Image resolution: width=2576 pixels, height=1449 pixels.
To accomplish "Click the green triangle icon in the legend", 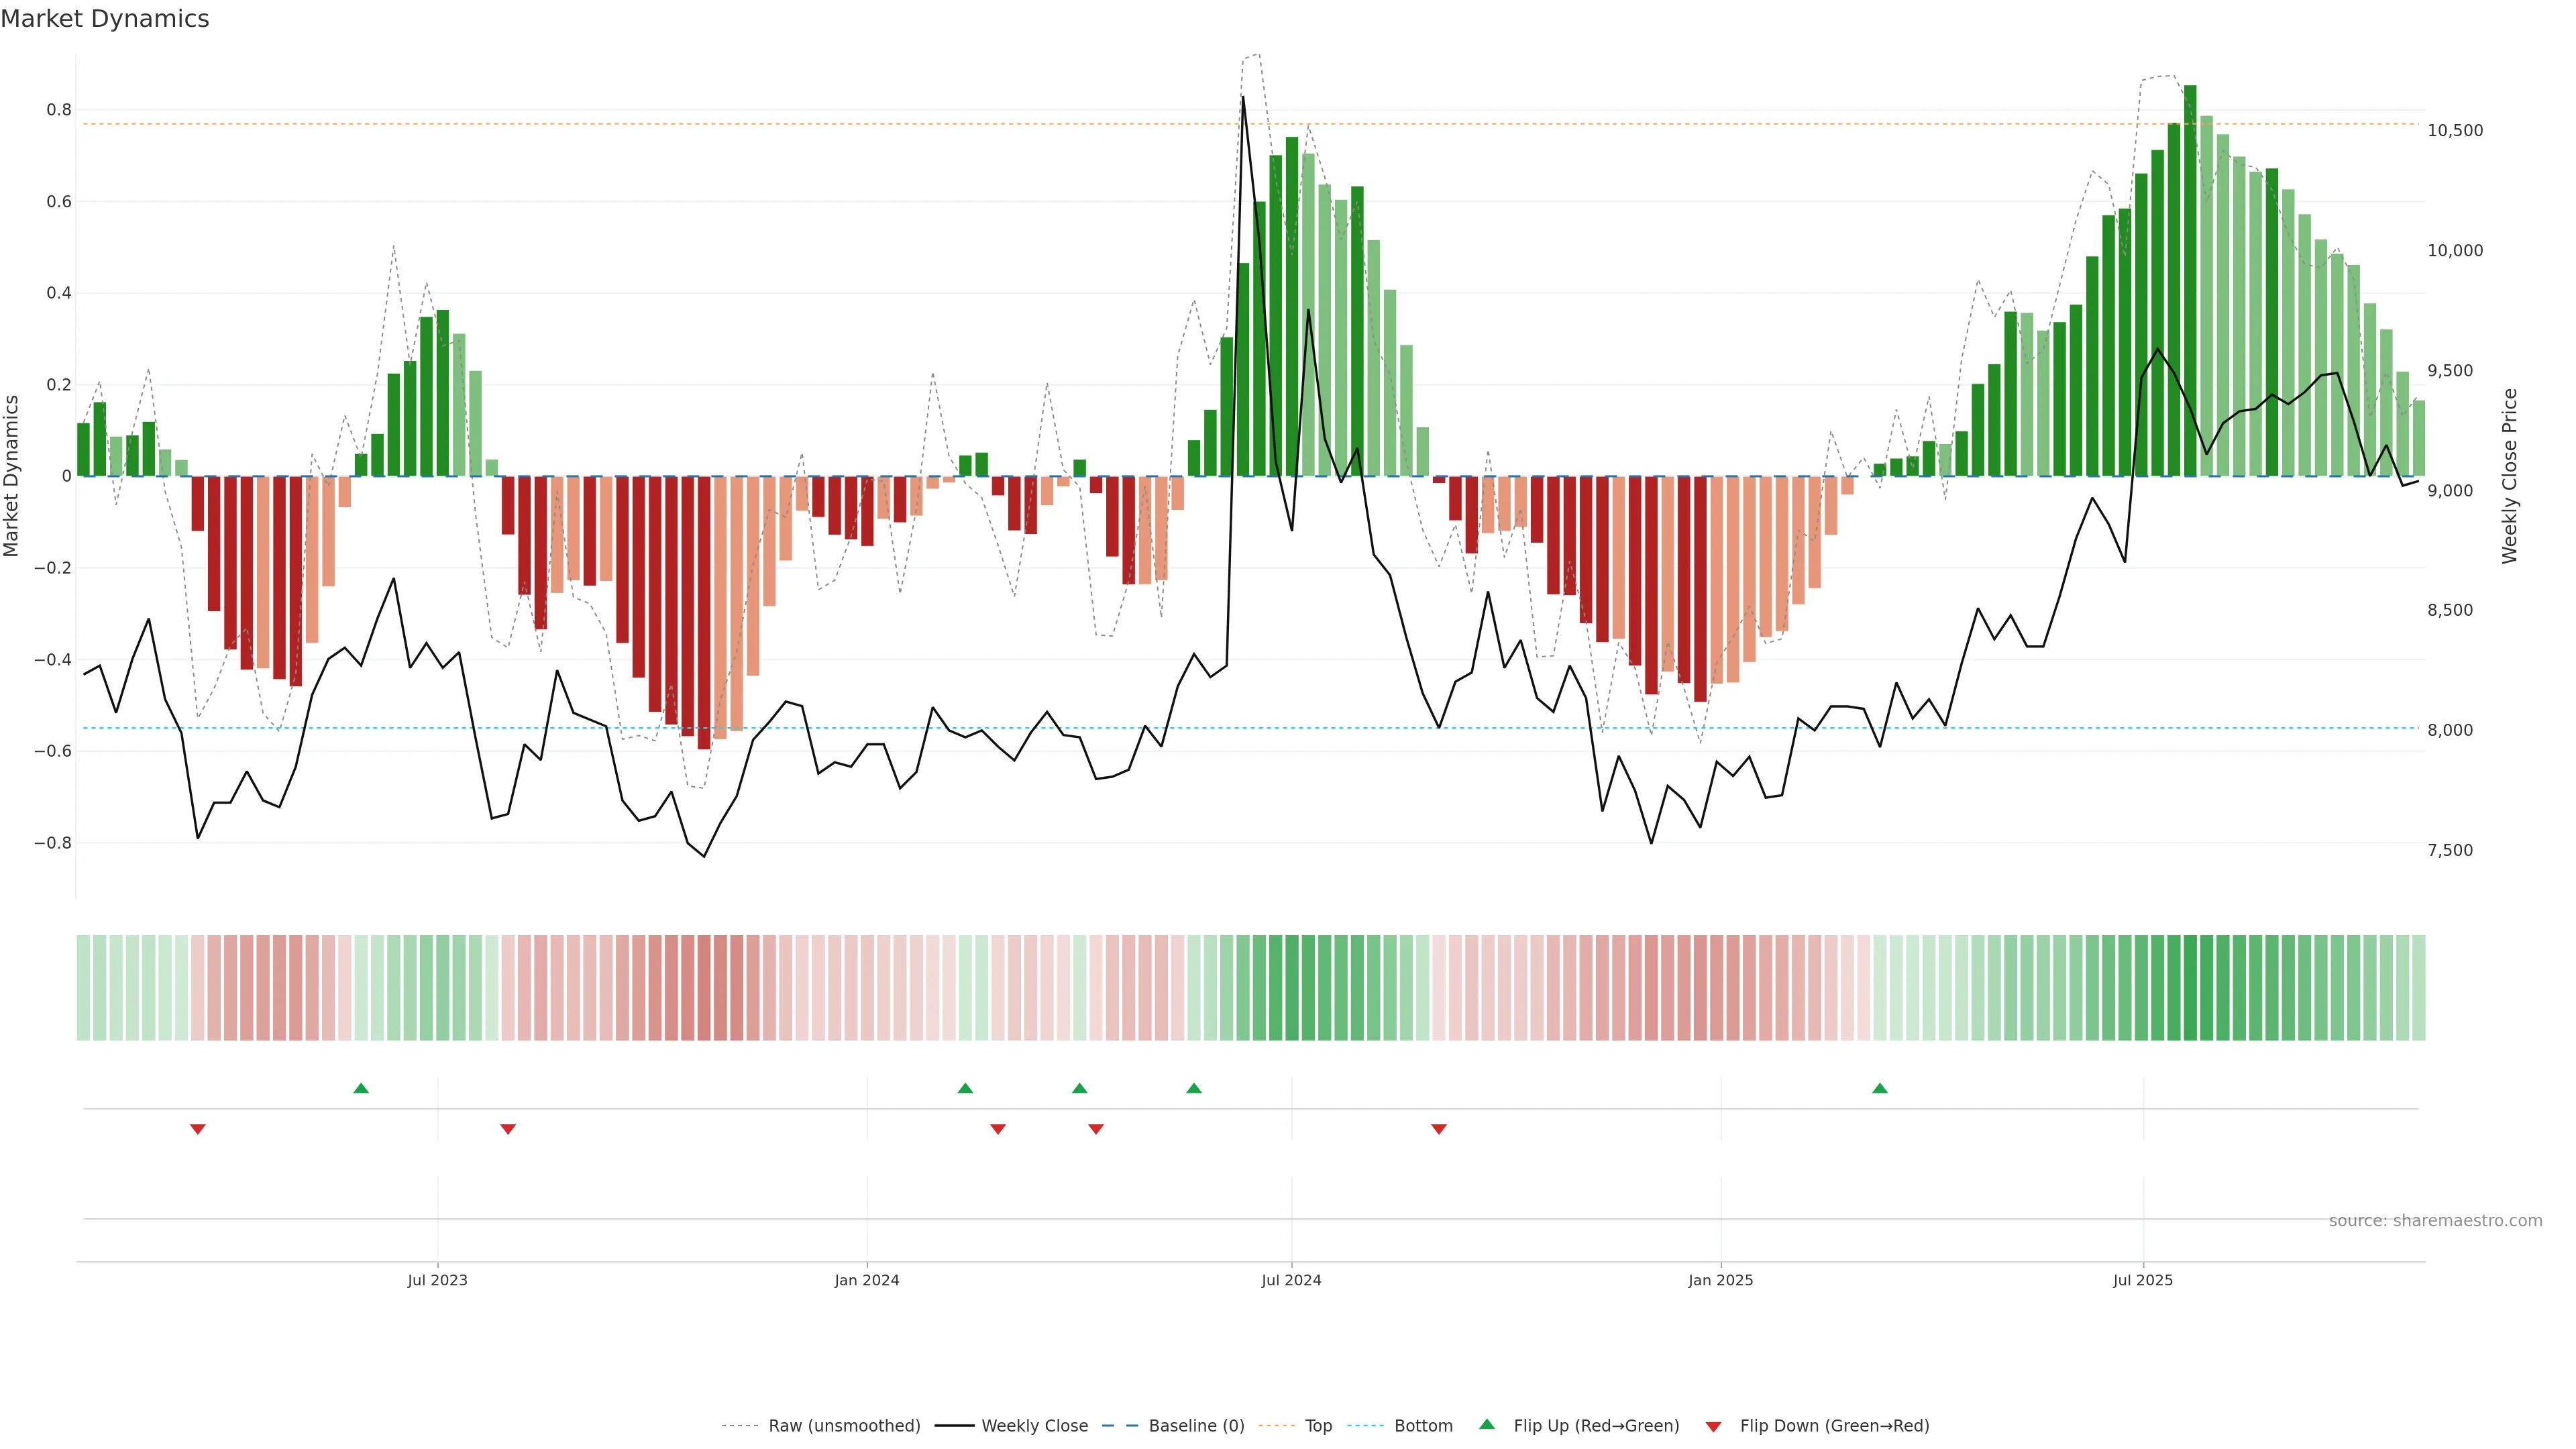I will click(1487, 1424).
